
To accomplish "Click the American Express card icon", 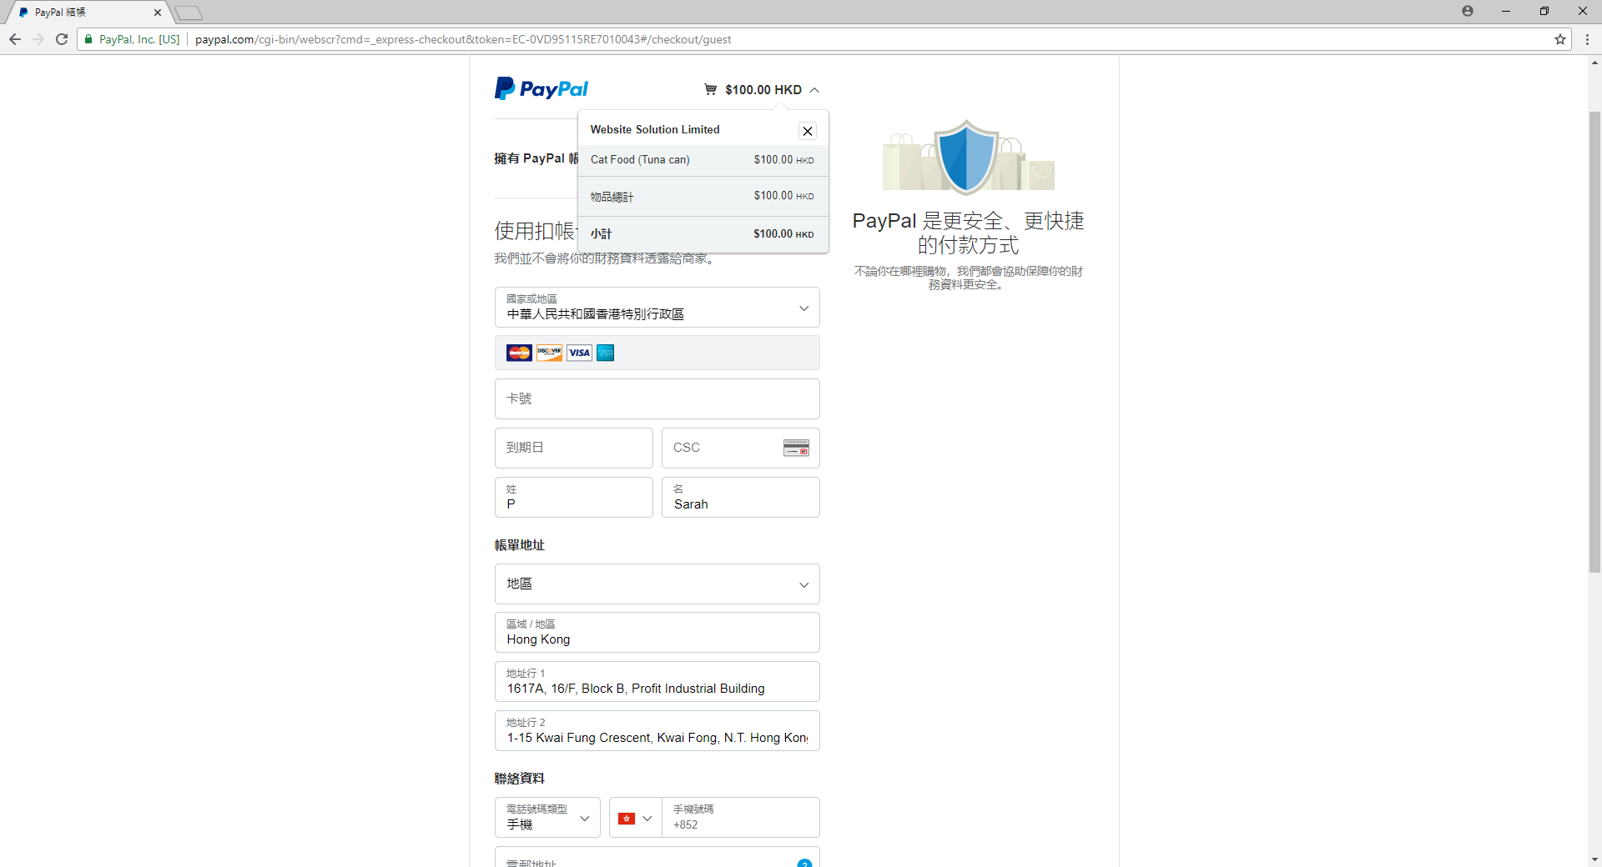I will pos(606,353).
